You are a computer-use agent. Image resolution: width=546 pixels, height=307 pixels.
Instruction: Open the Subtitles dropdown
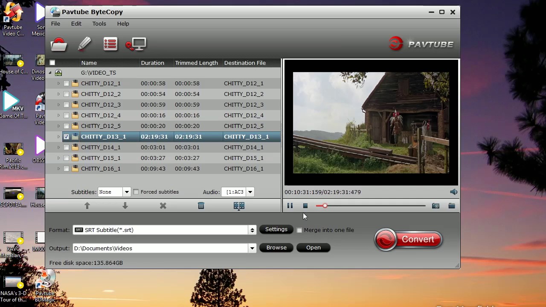(127, 192)
